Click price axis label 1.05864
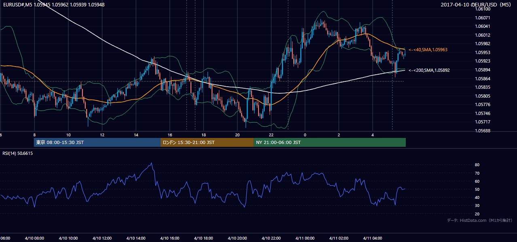 483,79
